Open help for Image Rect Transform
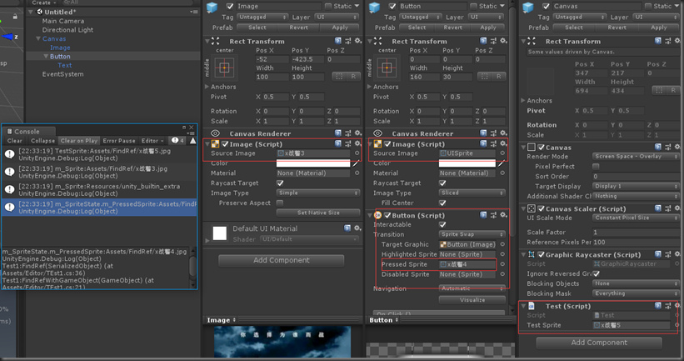 tap(338, 41)
